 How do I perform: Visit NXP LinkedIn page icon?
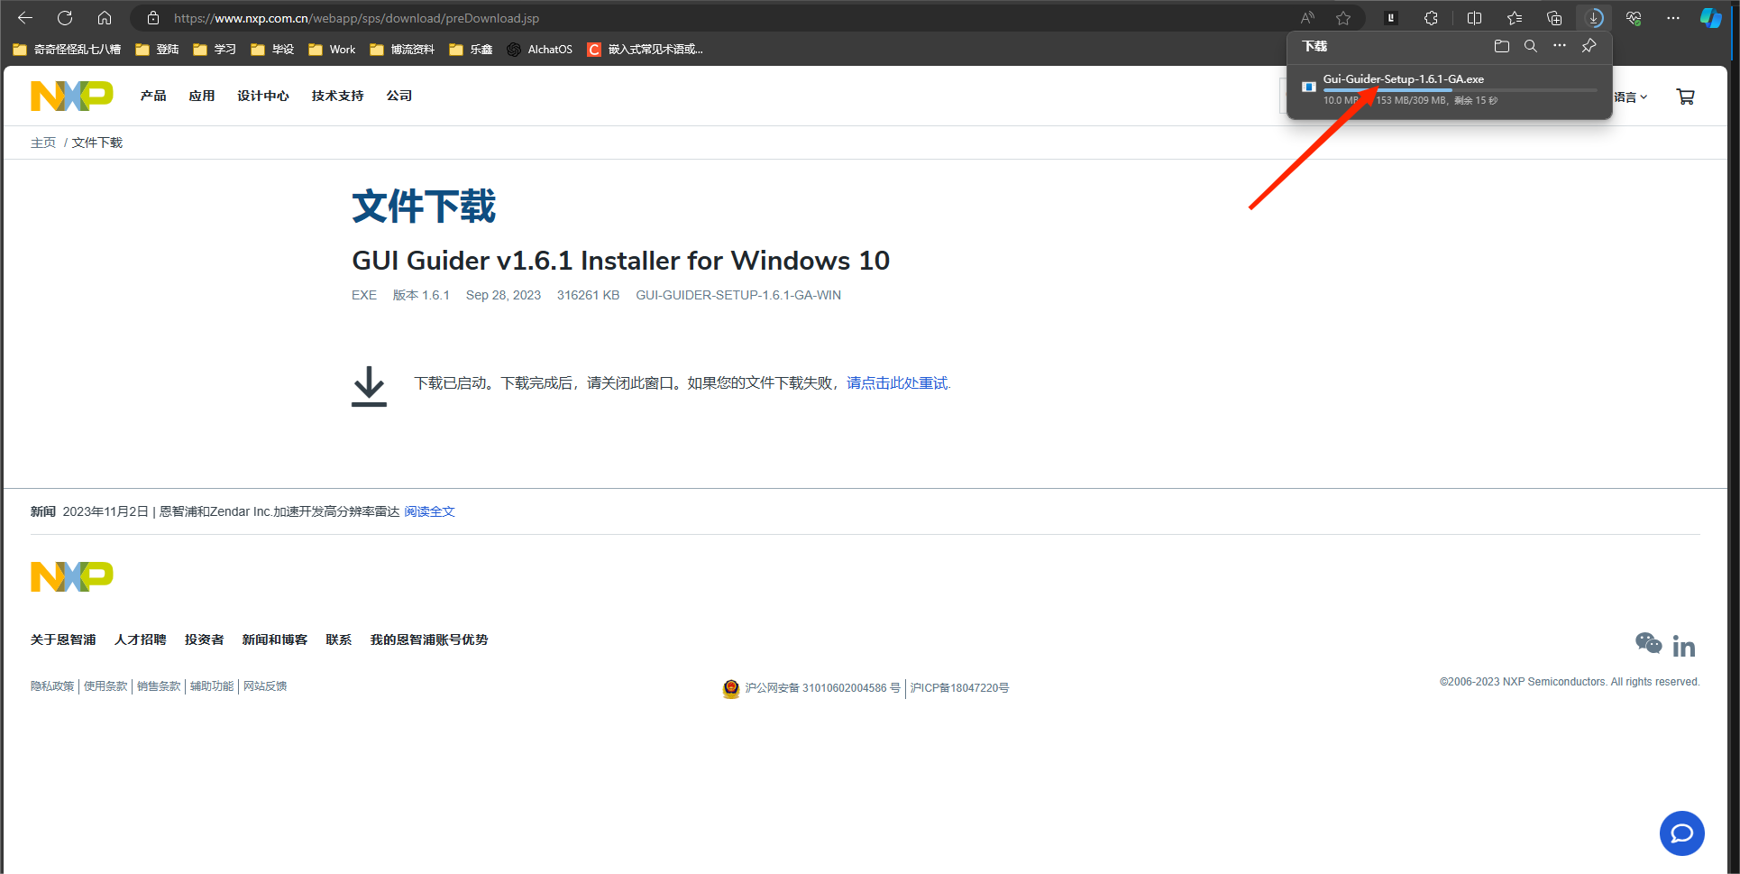pos(1684,646)
